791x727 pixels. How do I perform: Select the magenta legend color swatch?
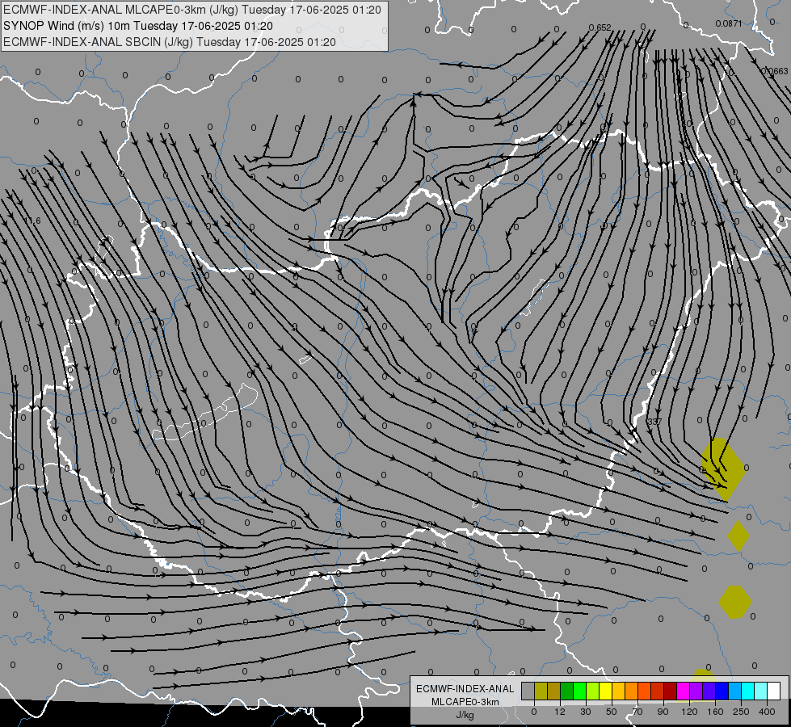tap(683, 691)
